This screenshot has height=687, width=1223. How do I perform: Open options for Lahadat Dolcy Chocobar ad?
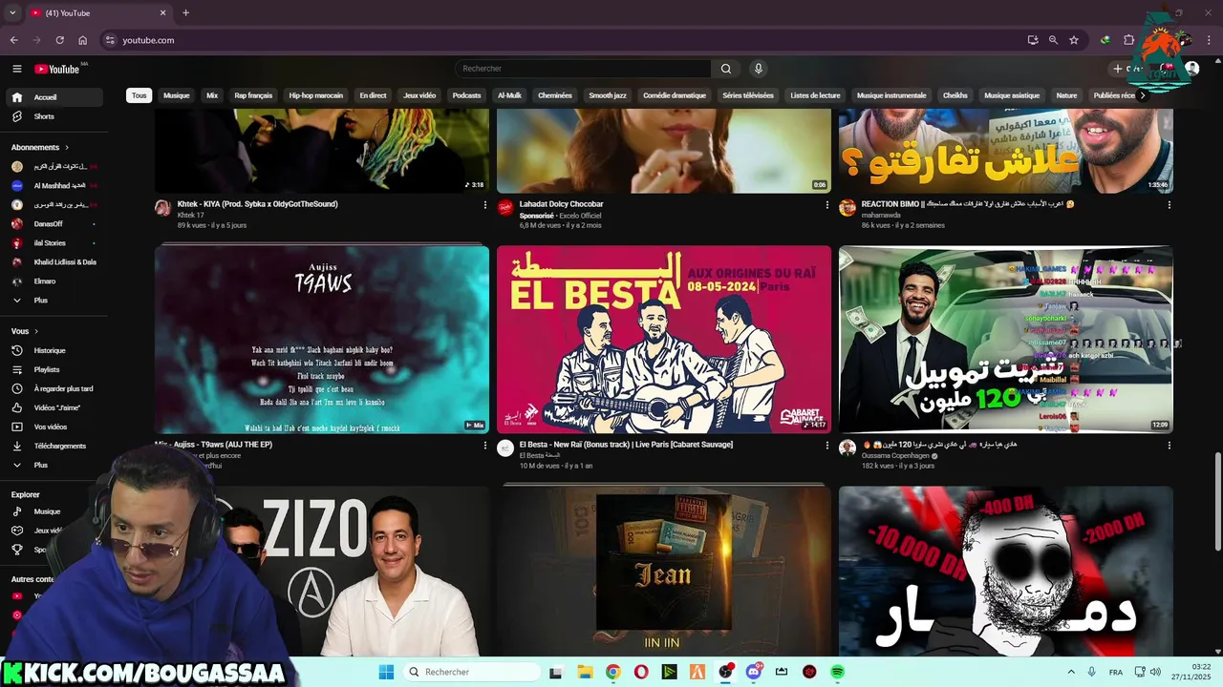pyautogui.click(x=827, y=204)
